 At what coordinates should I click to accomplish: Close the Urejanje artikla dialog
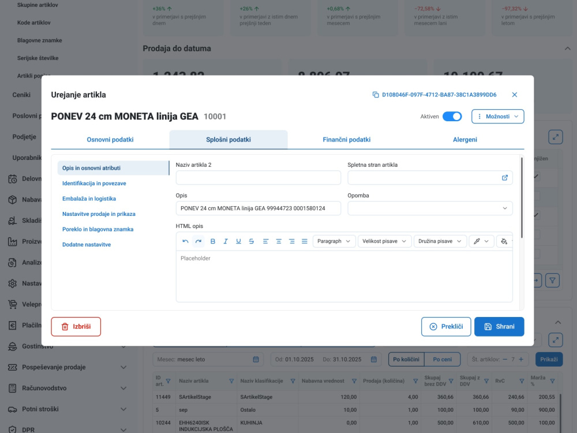tap(515, 95)
